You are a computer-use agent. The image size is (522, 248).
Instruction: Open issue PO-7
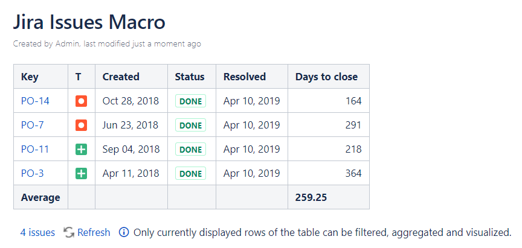(33, 125)
